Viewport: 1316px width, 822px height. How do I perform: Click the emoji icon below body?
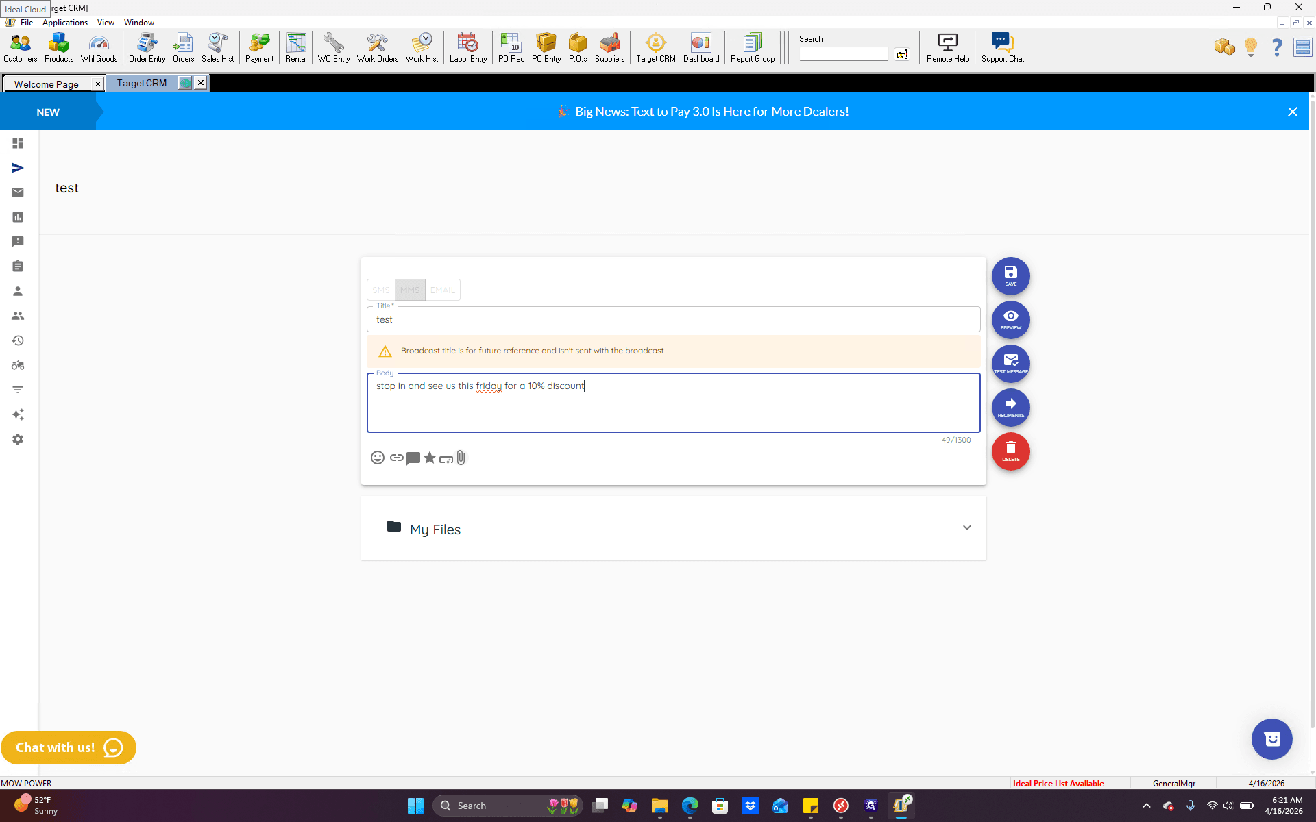(x=377, y=458)
